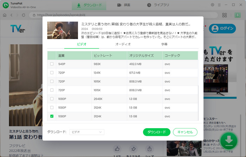Screen dimensions: 246x157
Task: Click the 01:09:59 duration text
Action: 97,29
